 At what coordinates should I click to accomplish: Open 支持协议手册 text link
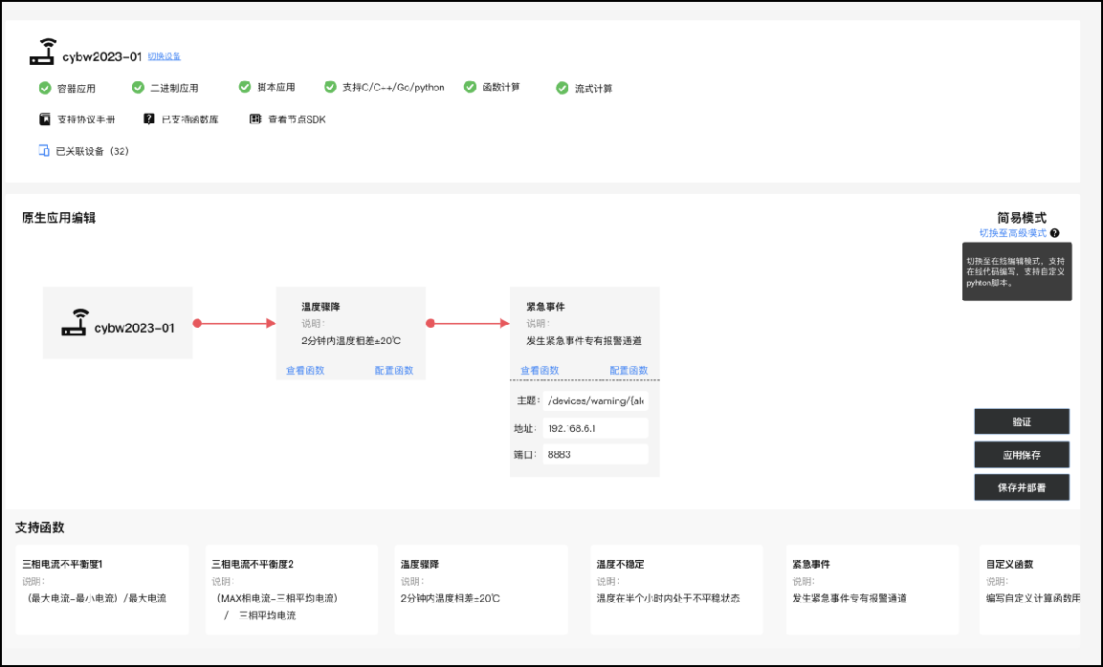click(86, 119)
